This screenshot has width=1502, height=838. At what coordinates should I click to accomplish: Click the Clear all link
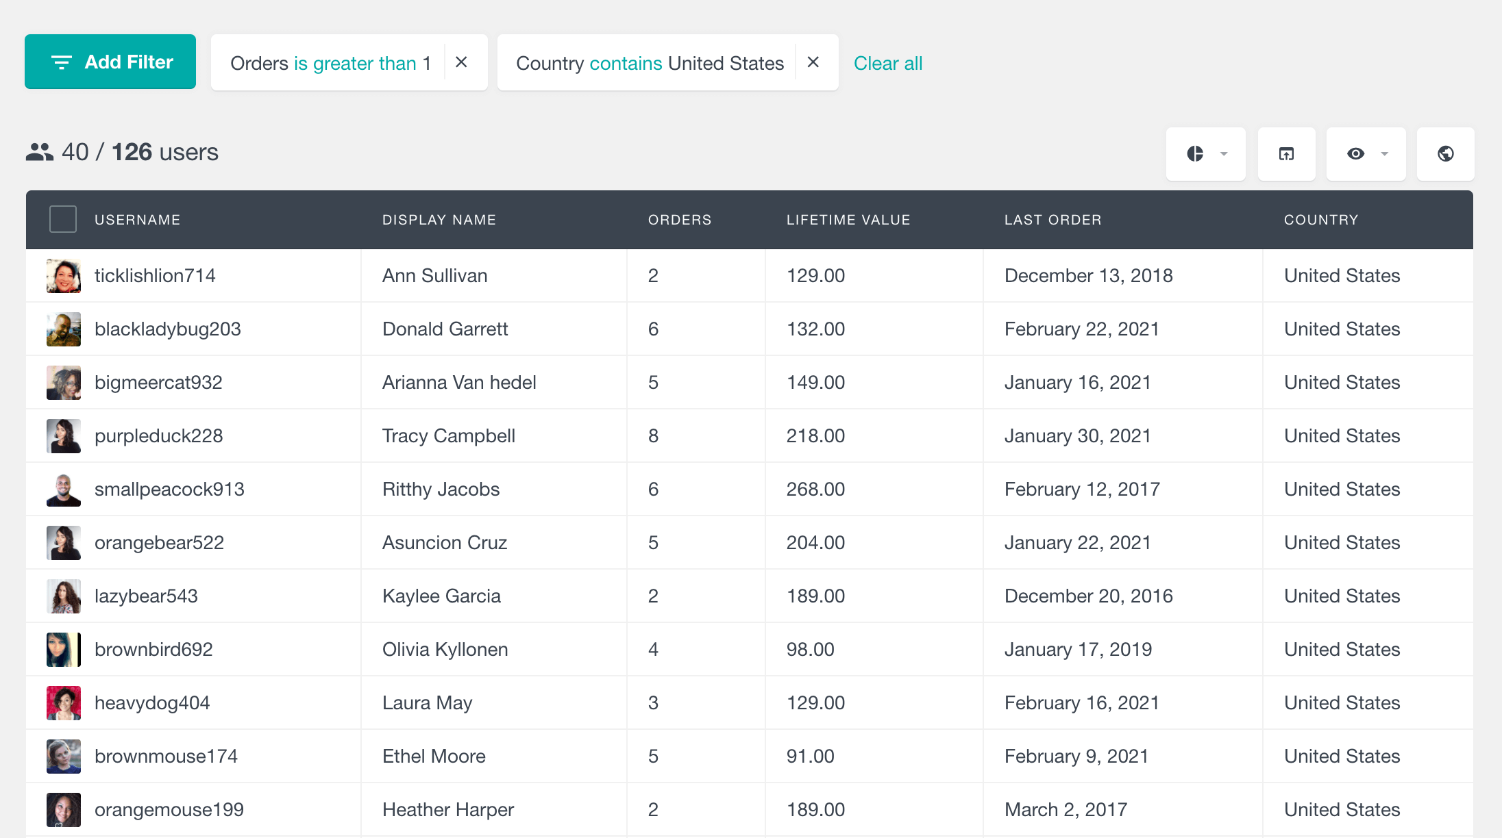point(888,63)
